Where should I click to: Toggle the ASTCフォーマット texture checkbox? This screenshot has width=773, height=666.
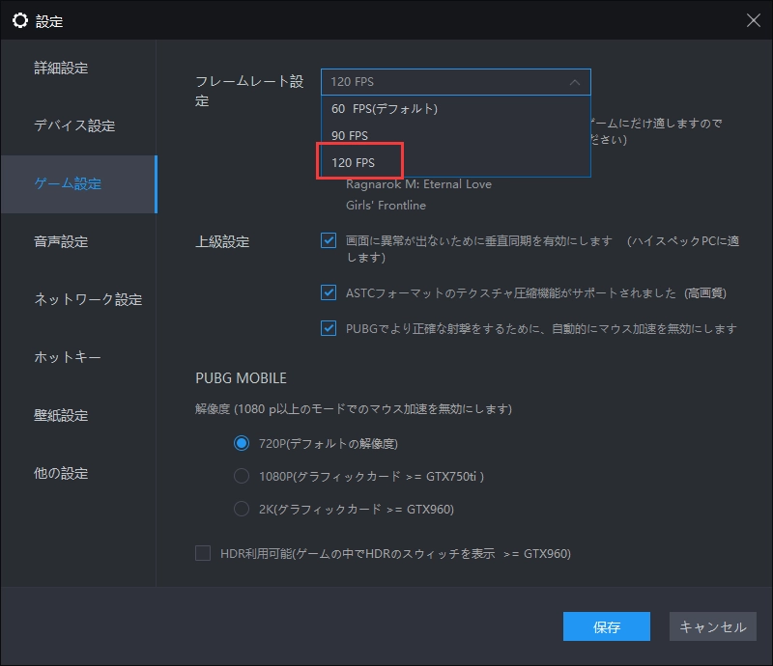tap(329, 292)
